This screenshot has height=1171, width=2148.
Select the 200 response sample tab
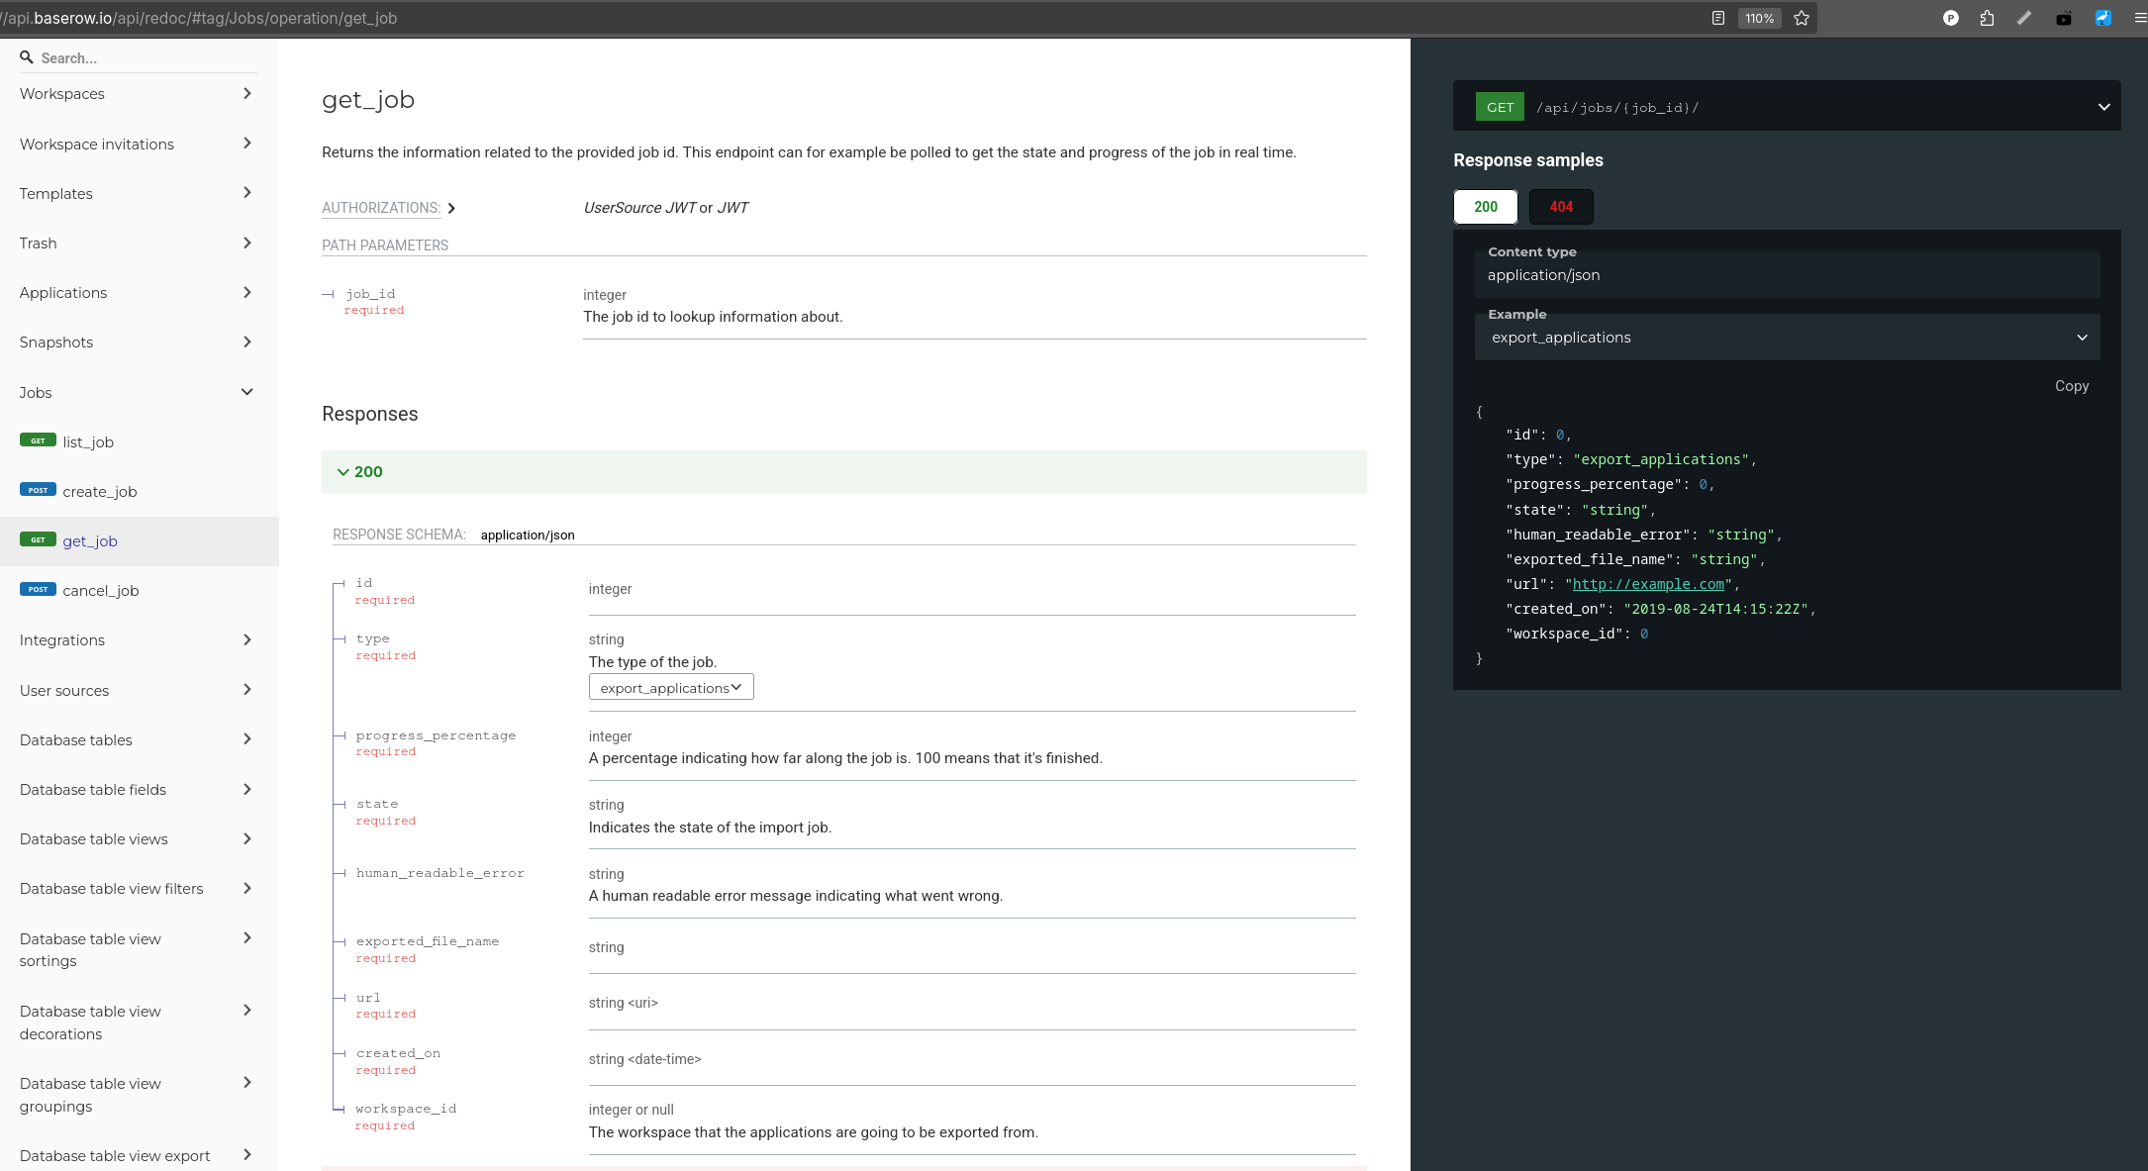coord(1485,207)
